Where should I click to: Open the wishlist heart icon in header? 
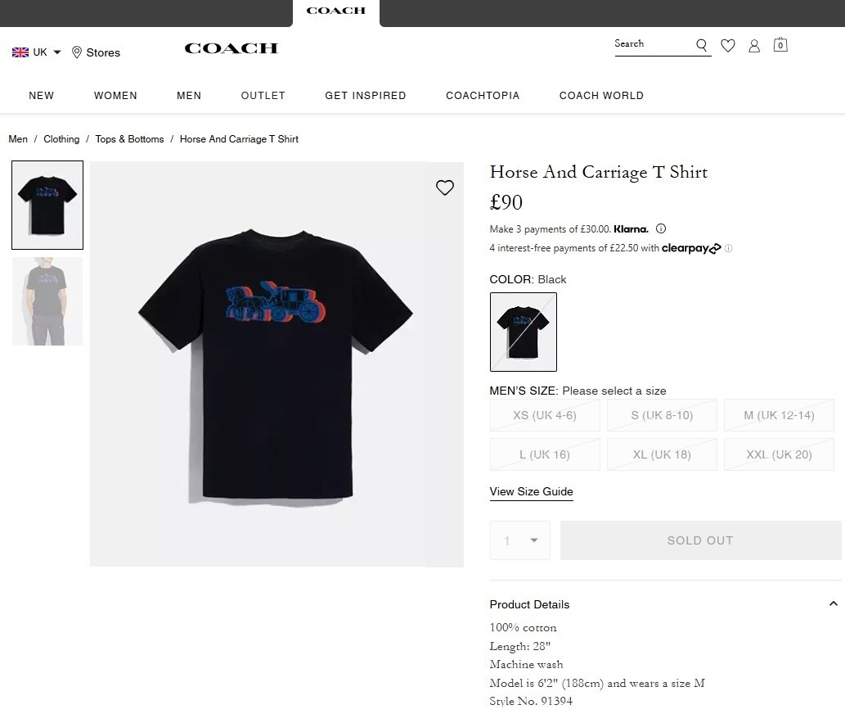pyautogui.click(x=728, y=46)
